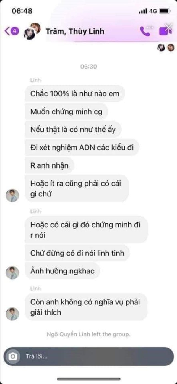The width and height of the screenshot is (177, 384).
Task: Select message 'Chắc 100% là như nào em'
Action: click(75, 93)
